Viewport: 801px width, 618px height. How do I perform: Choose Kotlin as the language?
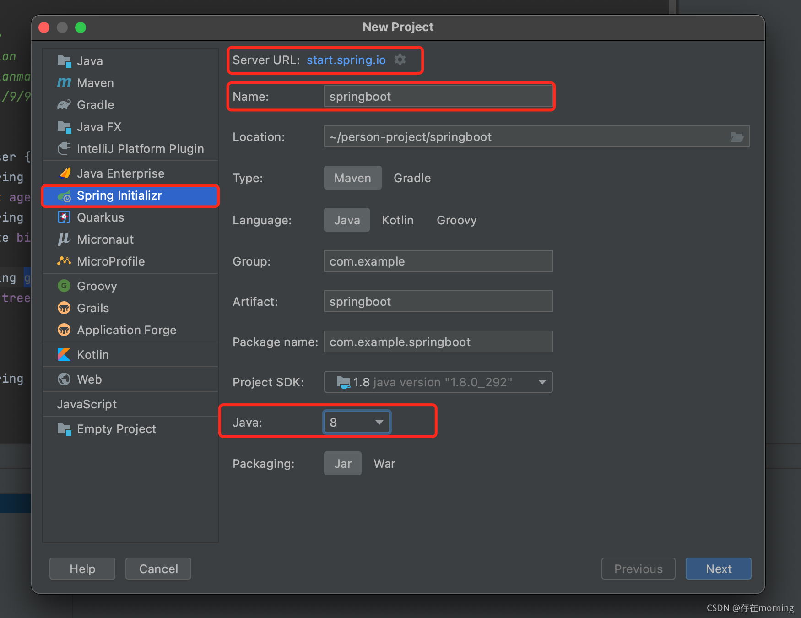(x=397, y=220)
